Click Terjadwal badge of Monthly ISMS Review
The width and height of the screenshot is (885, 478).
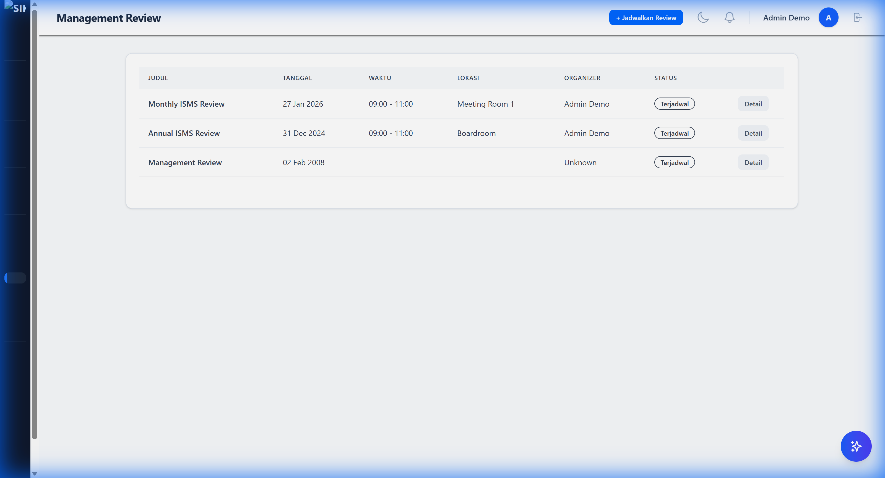tap(674, 104)
